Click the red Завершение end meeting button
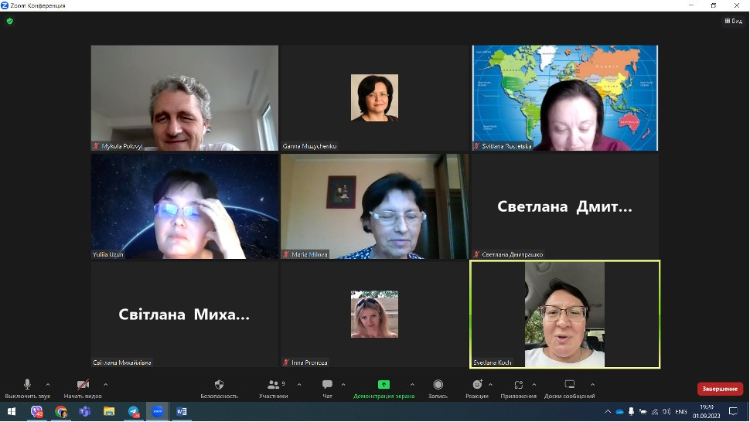 pos(720,389)
